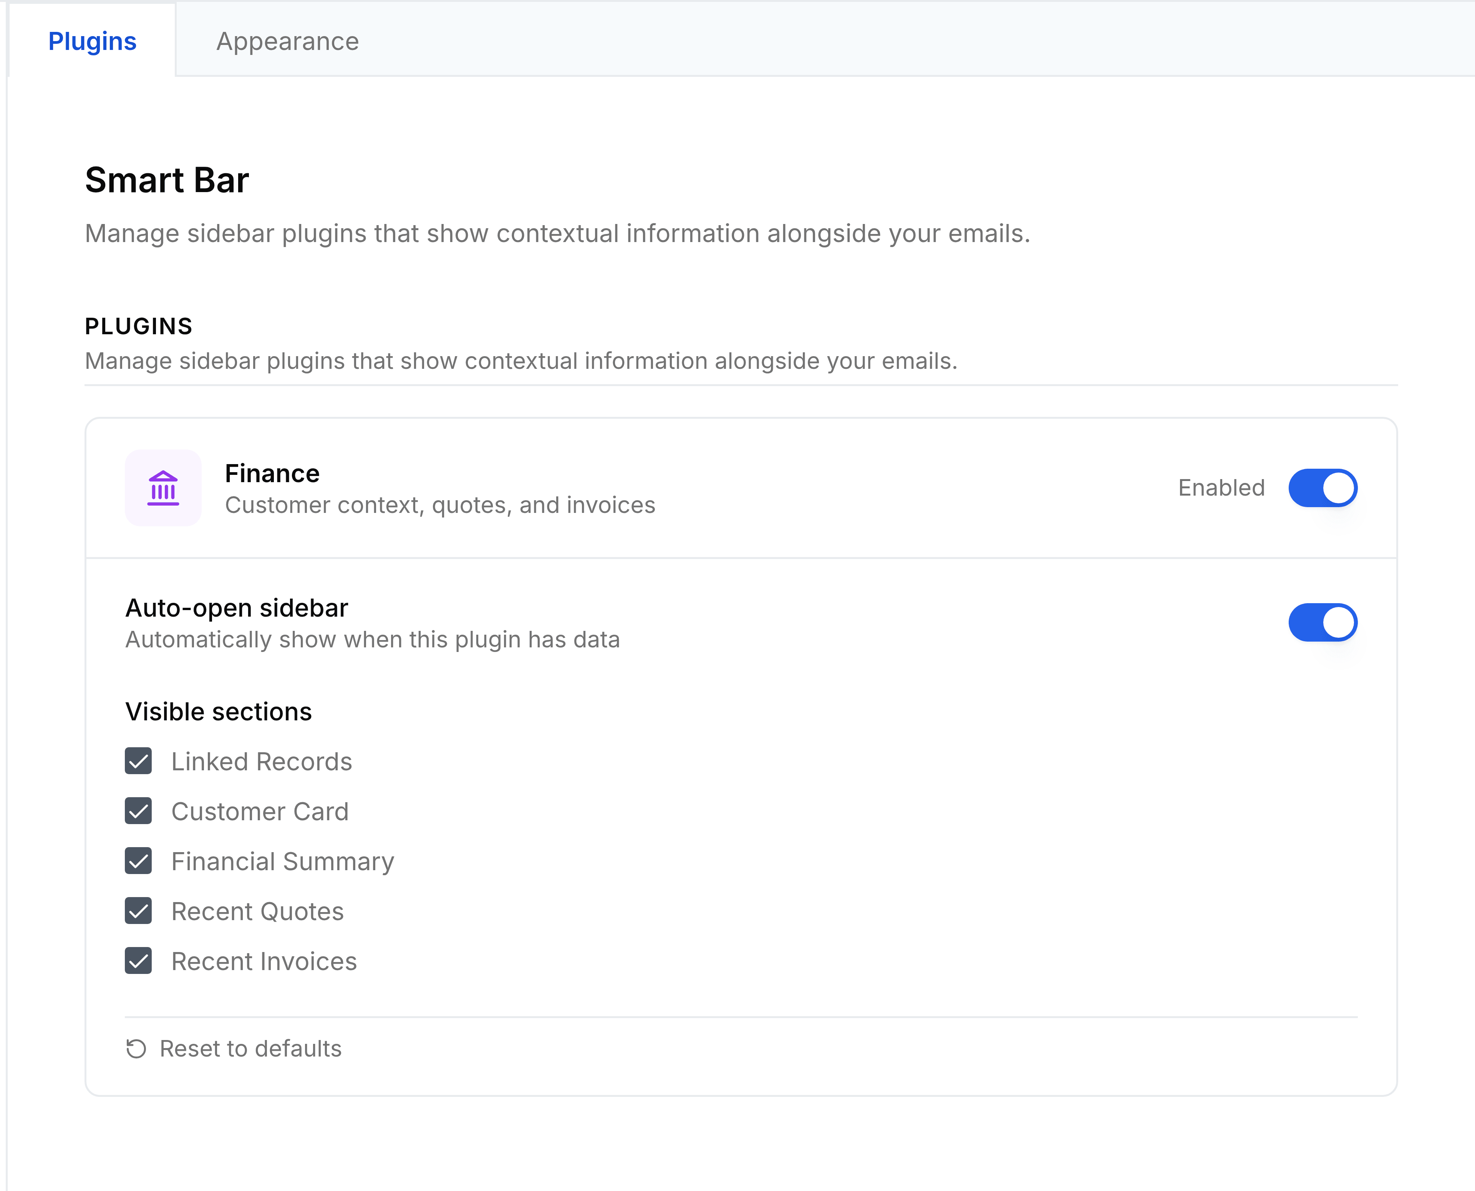Image resolution: width=1475 pixels, height=1191 pixels.
Task: Click 'Customer context, quotes, and invoices' description
Action: 439,505
